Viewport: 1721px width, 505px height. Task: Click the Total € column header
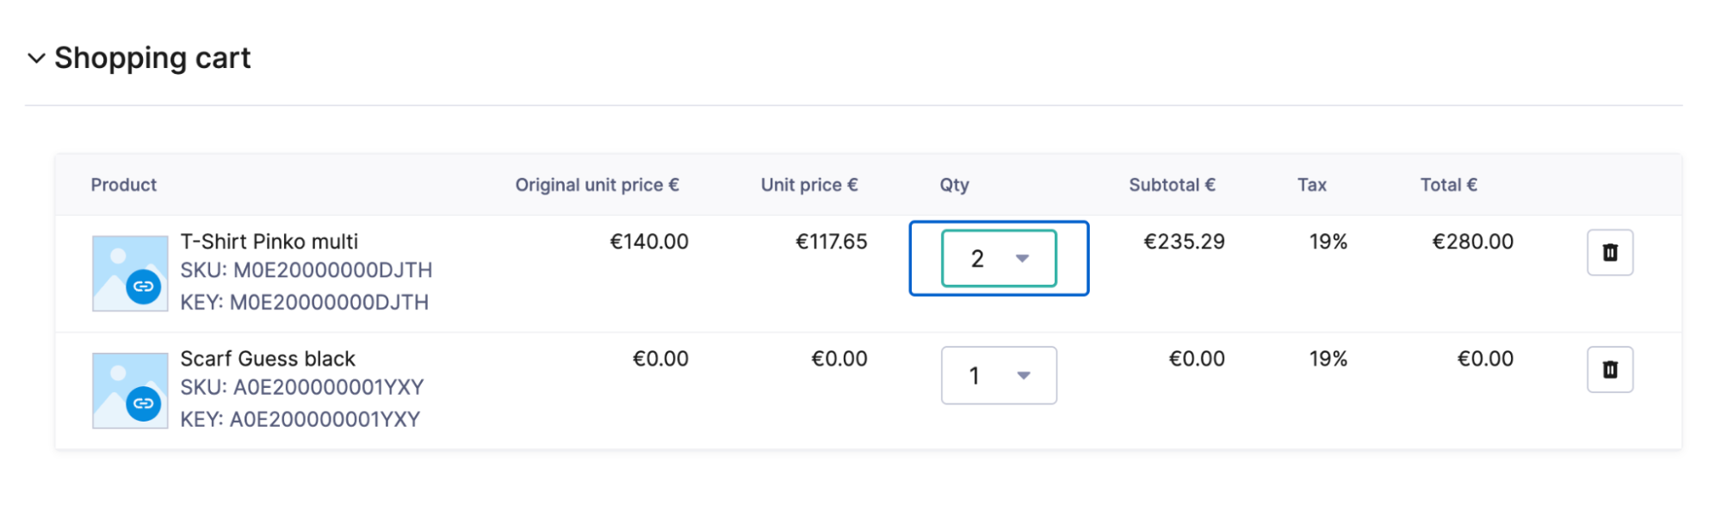(1448, 185)
